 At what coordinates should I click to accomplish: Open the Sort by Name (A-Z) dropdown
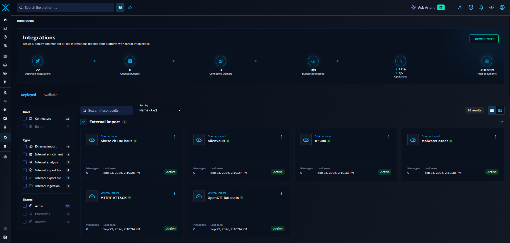tap(160, 110)
